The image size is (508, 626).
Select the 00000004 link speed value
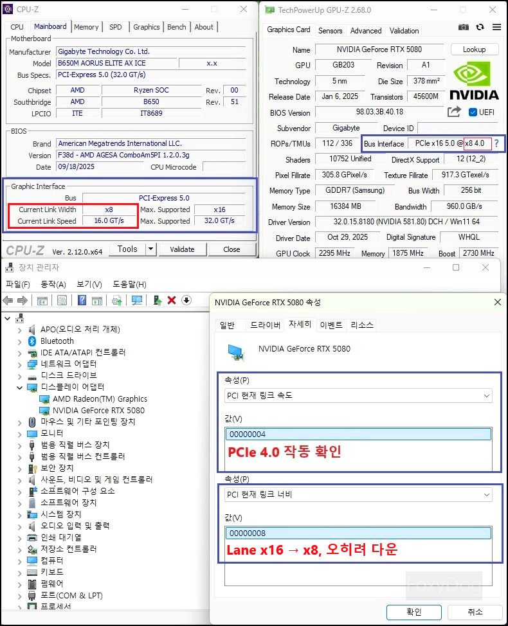[358, 434]
